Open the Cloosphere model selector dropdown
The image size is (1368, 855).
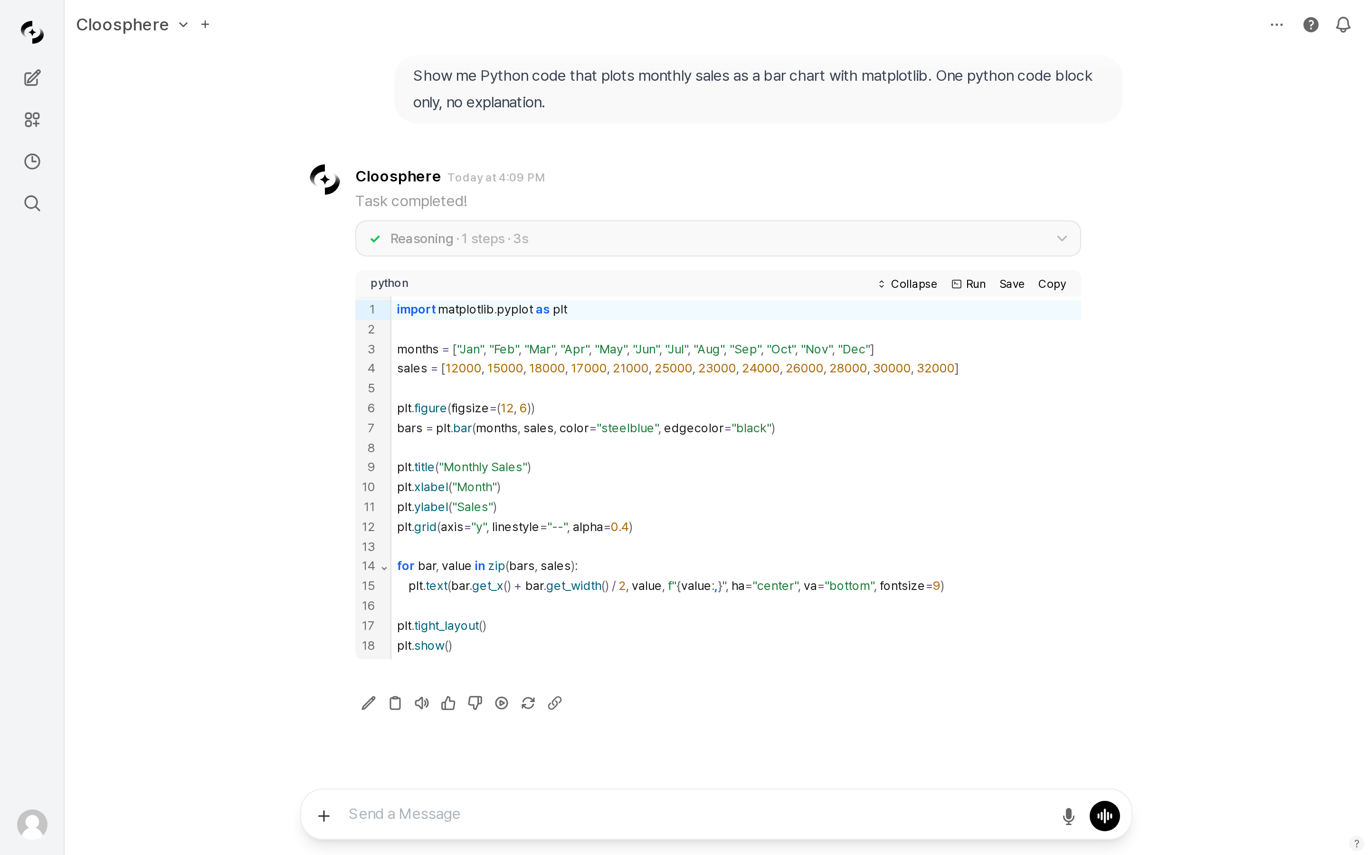pyautogui.click(x=132, y=24)
